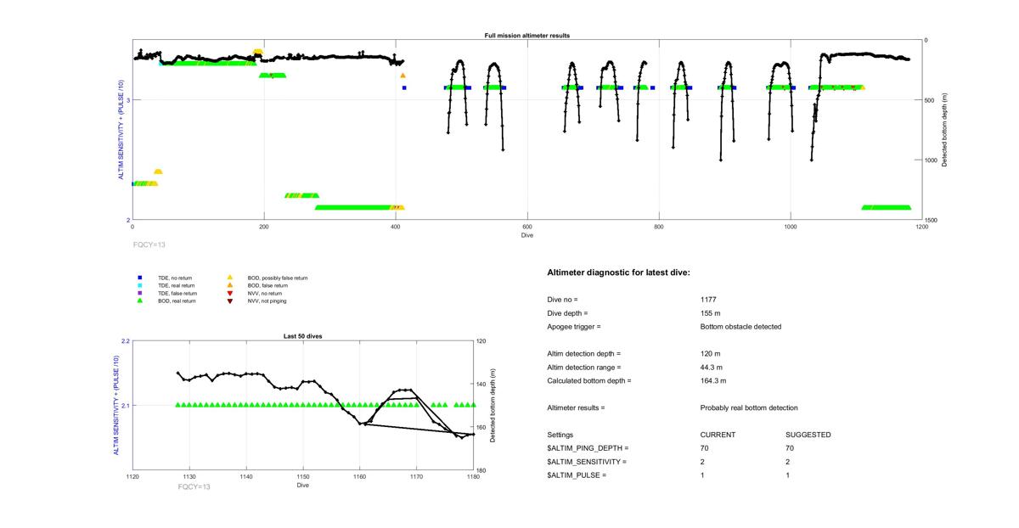Click the '$ALTIM_PING_DEPTH =' setting label

coord(588,448)
